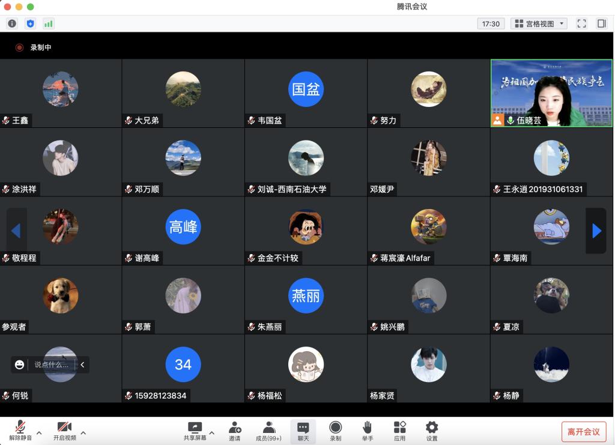Viewport: 615px width, 445px height.
Task: Open the 成员(99+) members panel
Action: click(268, 431)
